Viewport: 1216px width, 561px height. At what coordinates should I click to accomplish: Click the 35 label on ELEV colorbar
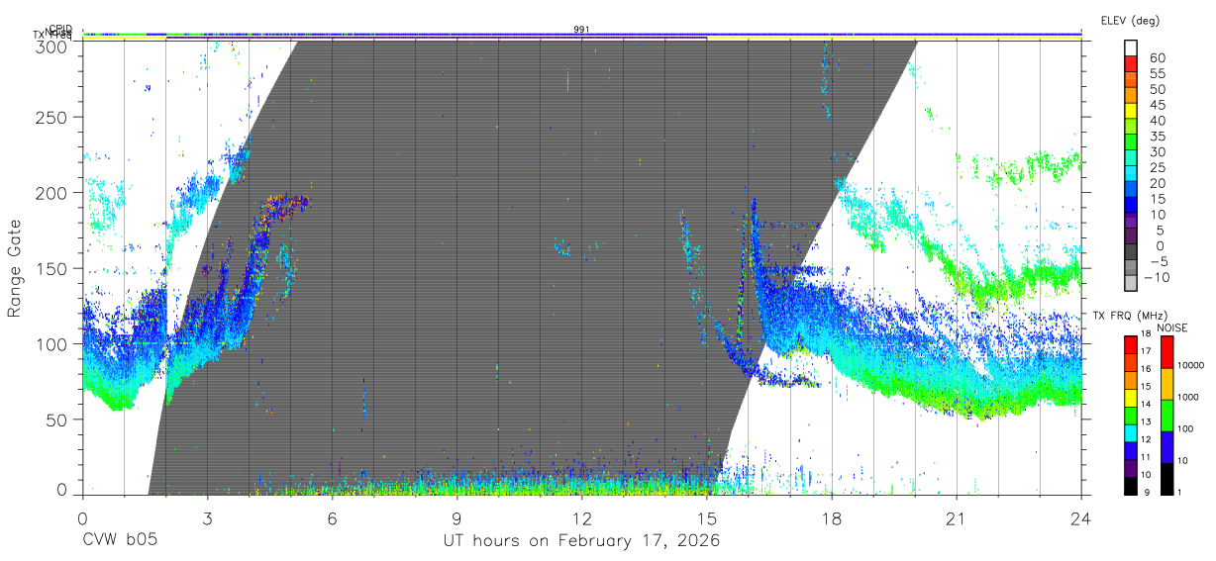pos(1157,137)
